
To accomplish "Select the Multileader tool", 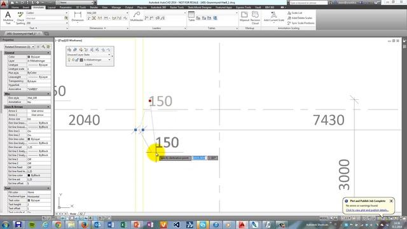I will 137,16.
